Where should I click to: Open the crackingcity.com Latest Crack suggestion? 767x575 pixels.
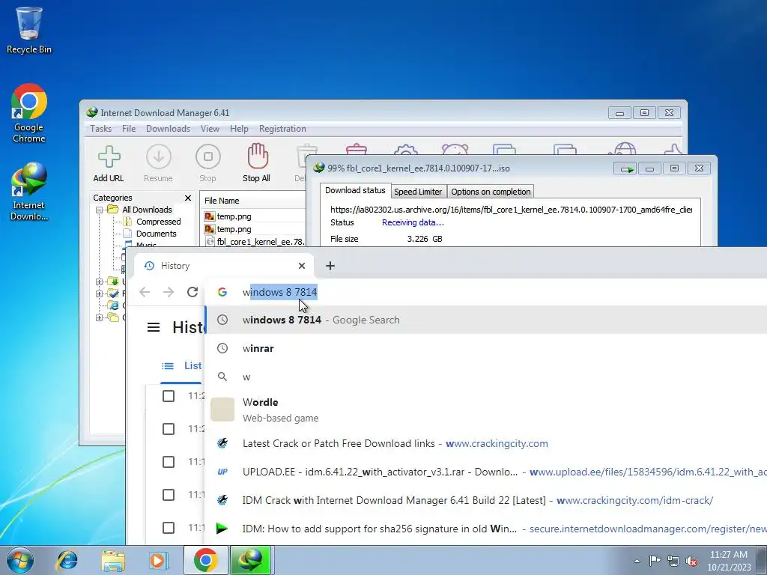pos(485,443)
